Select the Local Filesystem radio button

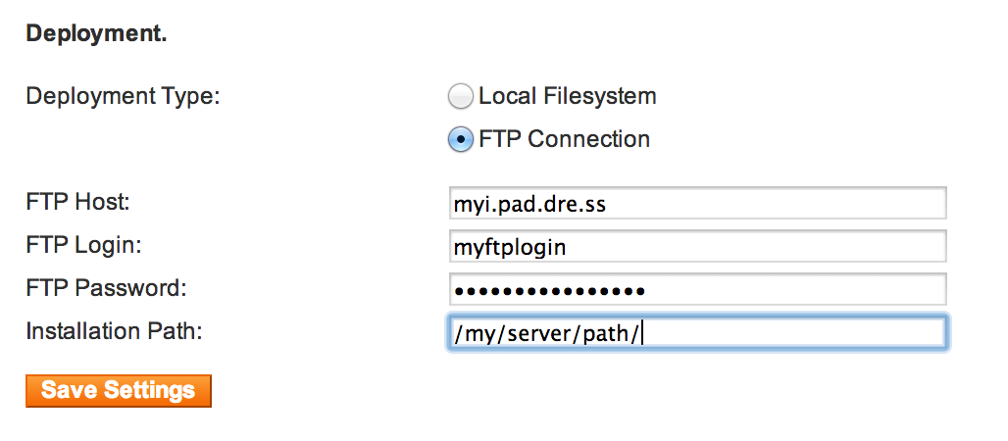(x=461, y=97)
